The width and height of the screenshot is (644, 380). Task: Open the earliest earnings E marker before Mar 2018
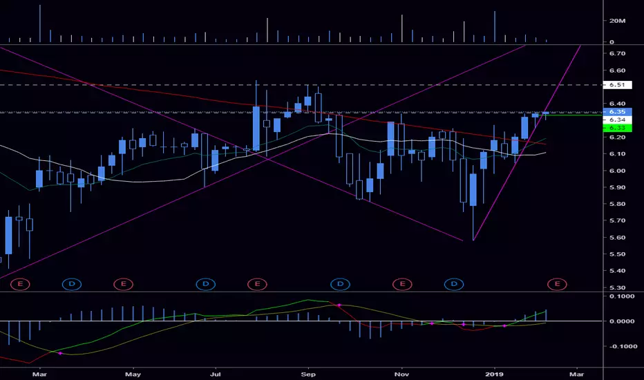click(20, 284)
